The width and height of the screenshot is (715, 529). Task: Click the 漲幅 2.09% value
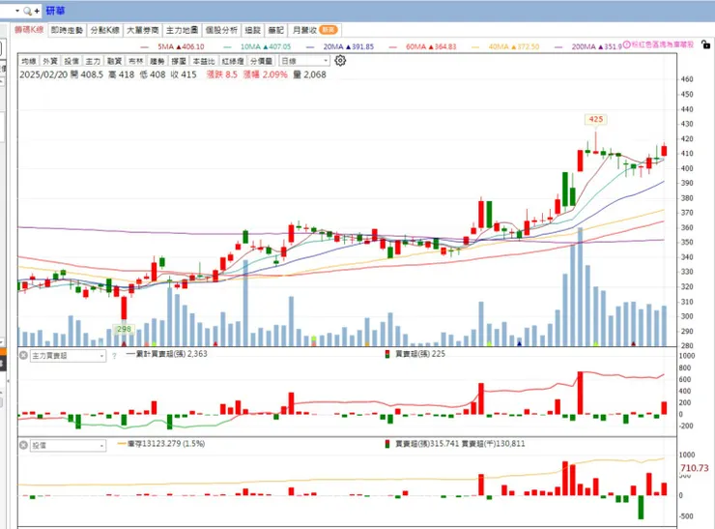coord(266,74)
